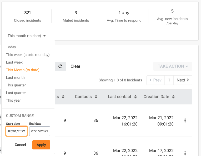Choose This week (starts monday) option
201x156 pixels.
point(28,55)
